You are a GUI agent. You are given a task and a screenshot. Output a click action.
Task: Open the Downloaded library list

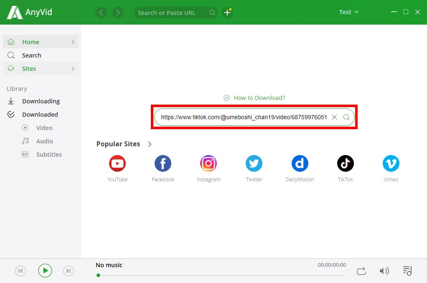pyautogui.click(x=41, y=114)
